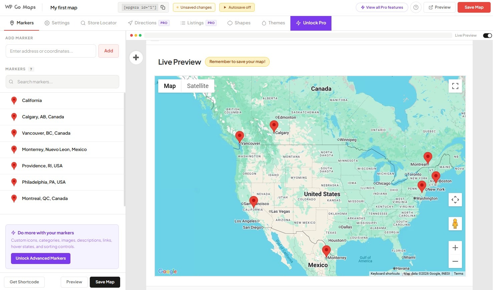Click the San Francisco area marker pin
Viewport: 493px width, 290px height.
coord(254,202)
